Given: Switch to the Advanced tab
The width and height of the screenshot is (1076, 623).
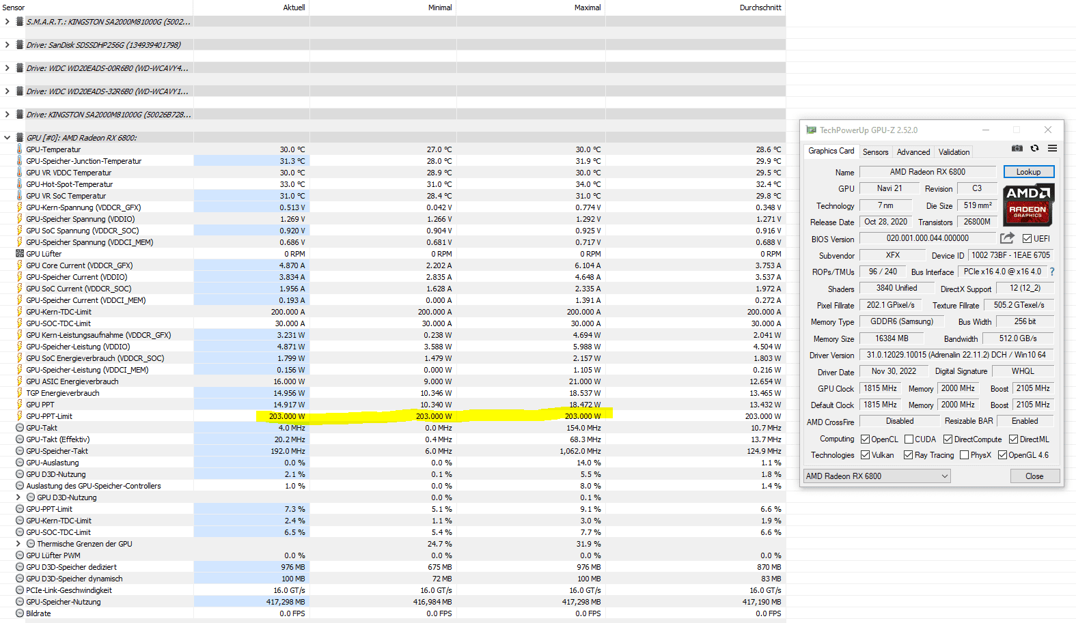Looking at the screenshot, I should 913,152.
